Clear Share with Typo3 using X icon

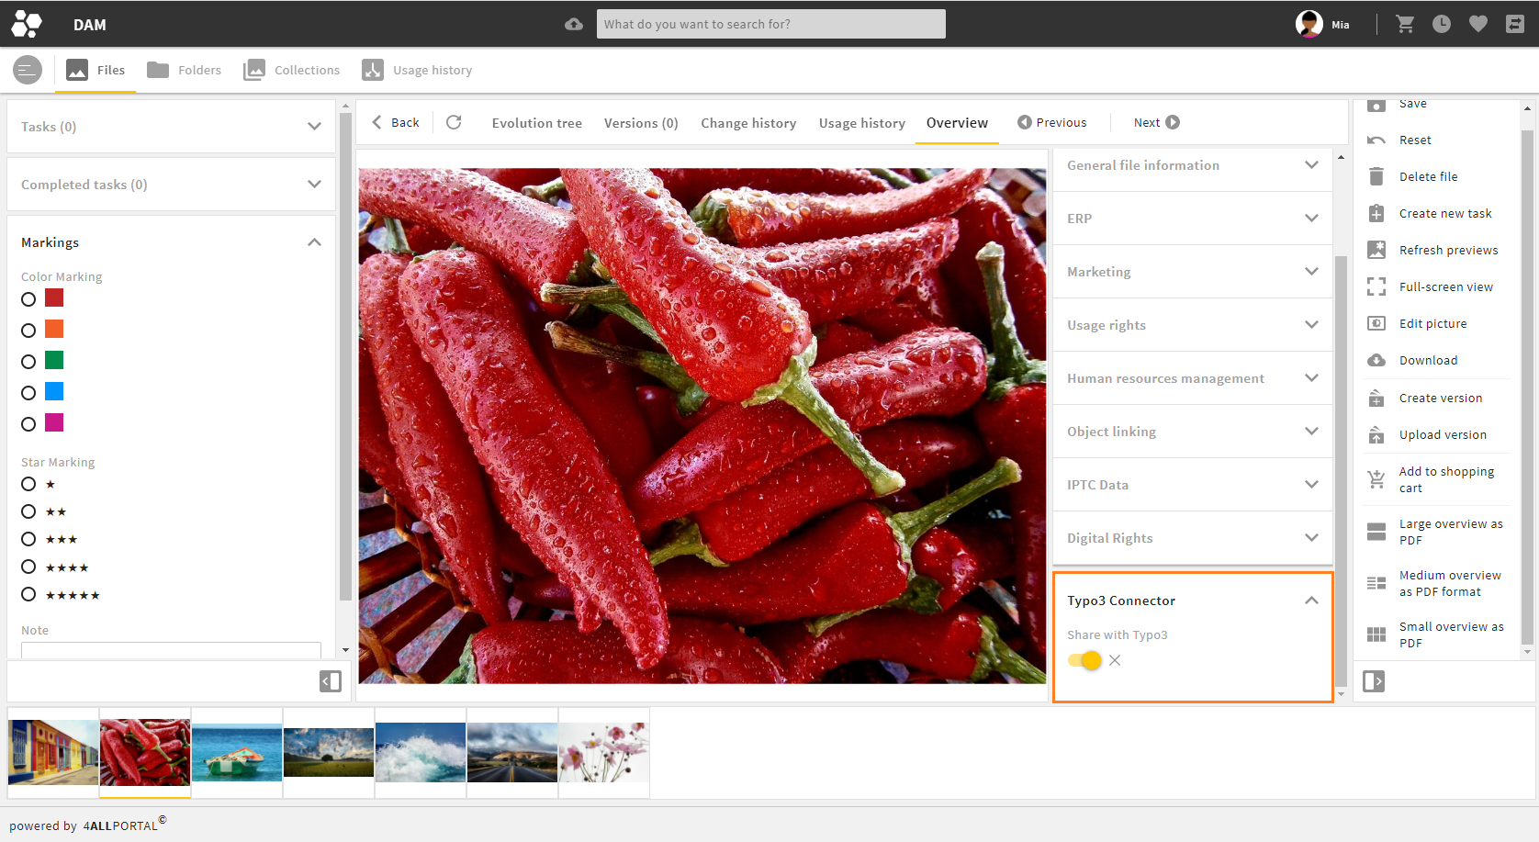tap(1115, 660)
